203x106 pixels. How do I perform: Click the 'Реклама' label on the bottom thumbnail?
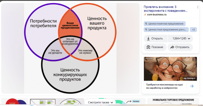click(136, 101)
